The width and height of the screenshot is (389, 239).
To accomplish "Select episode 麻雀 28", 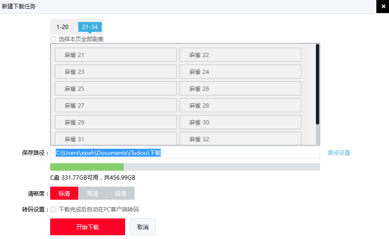I will 240,105.
